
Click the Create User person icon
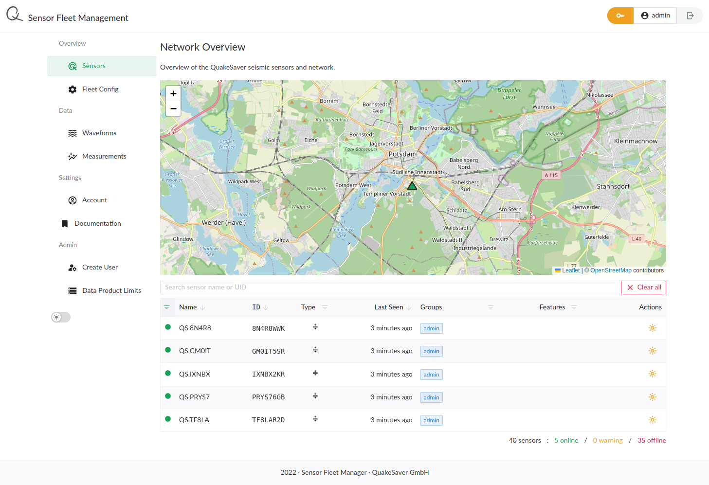[72, 267]
